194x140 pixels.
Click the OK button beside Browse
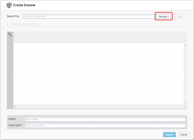coord(181,17)
